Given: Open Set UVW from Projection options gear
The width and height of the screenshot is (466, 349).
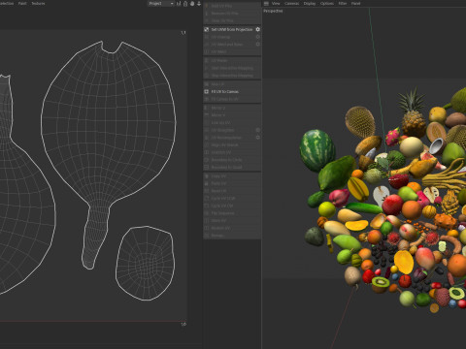Looking at the screenshot, I should pos(257,29).
